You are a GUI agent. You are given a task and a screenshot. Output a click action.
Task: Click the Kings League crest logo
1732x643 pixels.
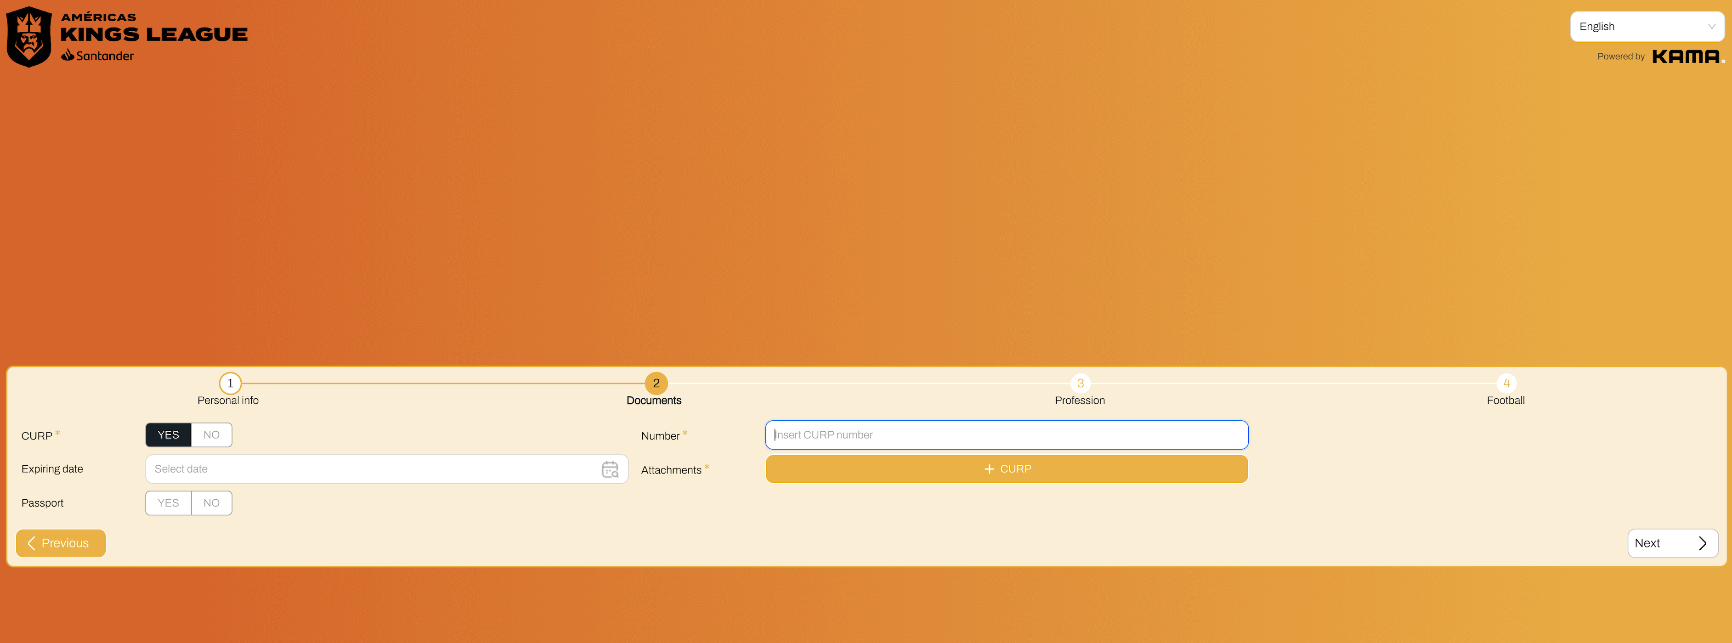coord(29,37)
